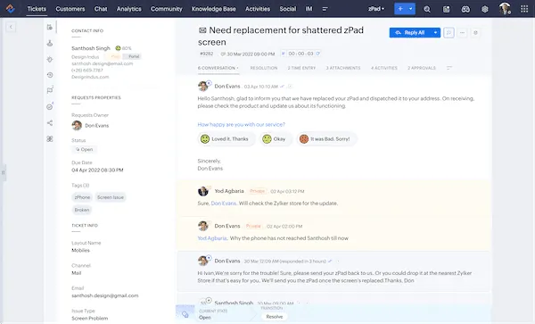535x324 pixels.
Task: Open the IM module tab
Action: point(309,9)
